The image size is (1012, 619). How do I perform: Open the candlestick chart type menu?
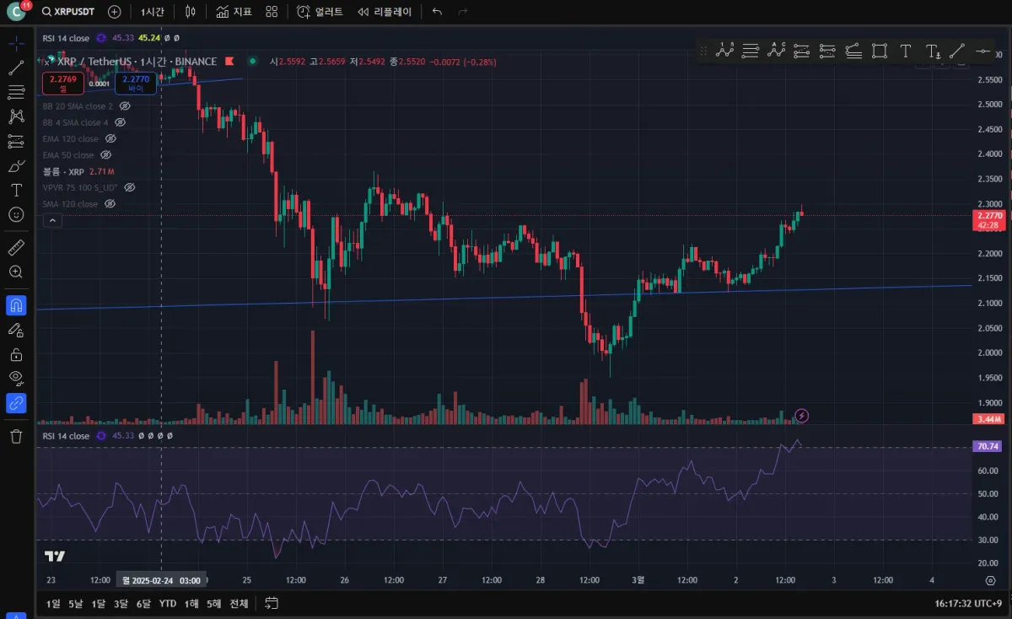point(191,12)
